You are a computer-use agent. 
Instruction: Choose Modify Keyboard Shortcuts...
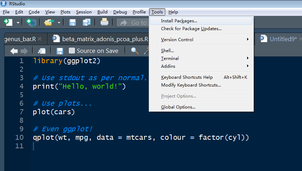[201, 85]
